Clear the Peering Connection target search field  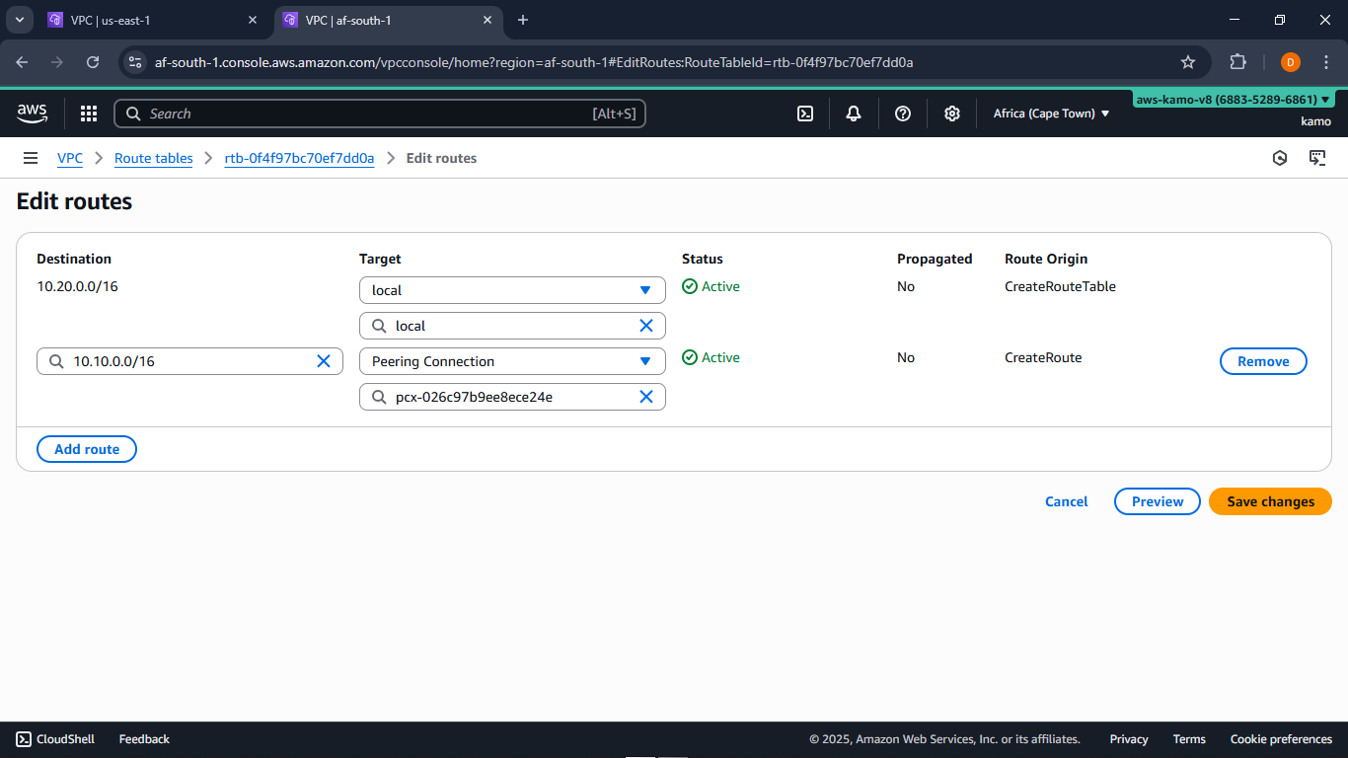pos(647,397)
